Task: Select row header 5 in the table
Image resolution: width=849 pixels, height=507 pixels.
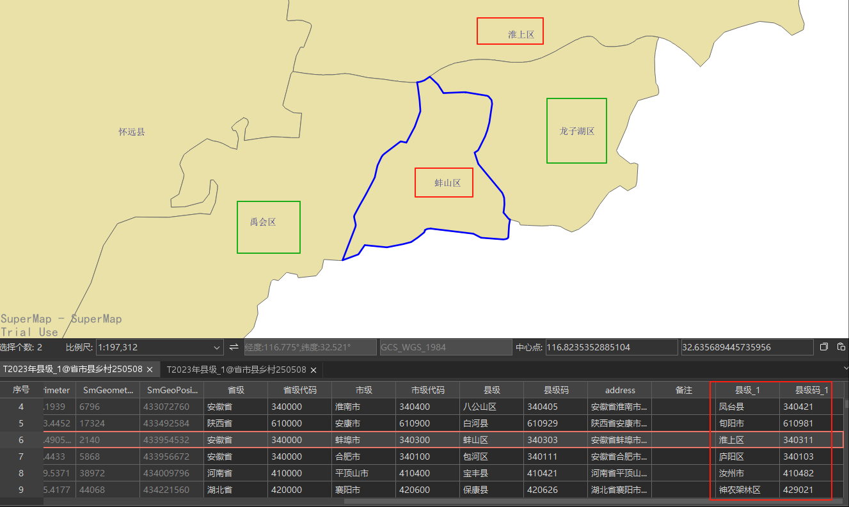Action: point(21,423)
